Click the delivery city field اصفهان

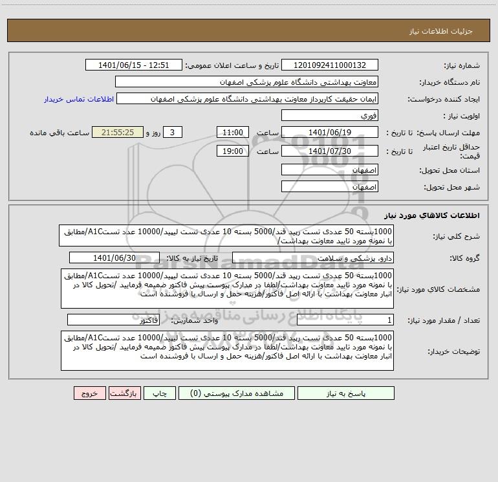[330, 186]
